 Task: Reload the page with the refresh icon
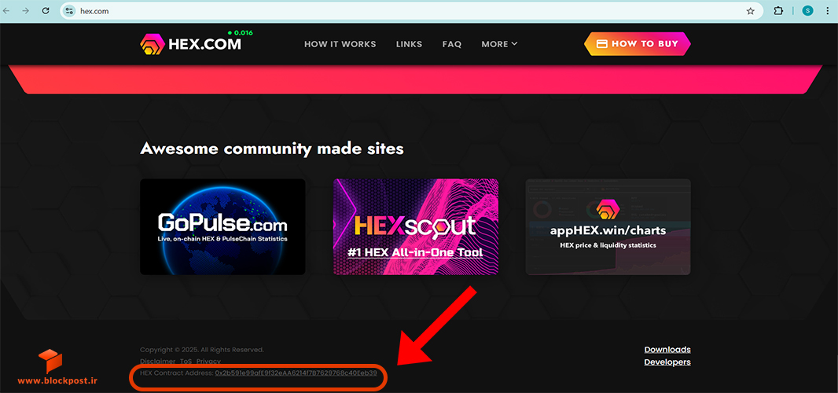(46, 11)
